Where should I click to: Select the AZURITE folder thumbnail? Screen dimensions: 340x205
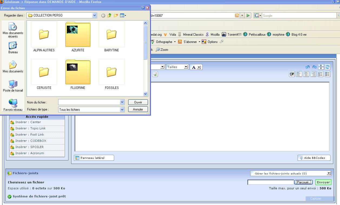point(78,35)
